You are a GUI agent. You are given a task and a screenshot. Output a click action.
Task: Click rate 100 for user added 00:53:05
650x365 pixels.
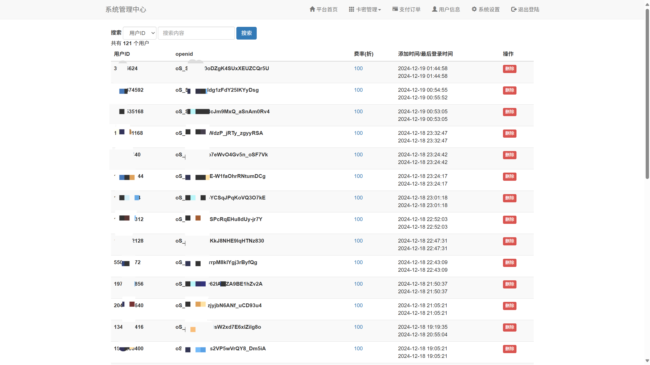click(x=358, y=112)
